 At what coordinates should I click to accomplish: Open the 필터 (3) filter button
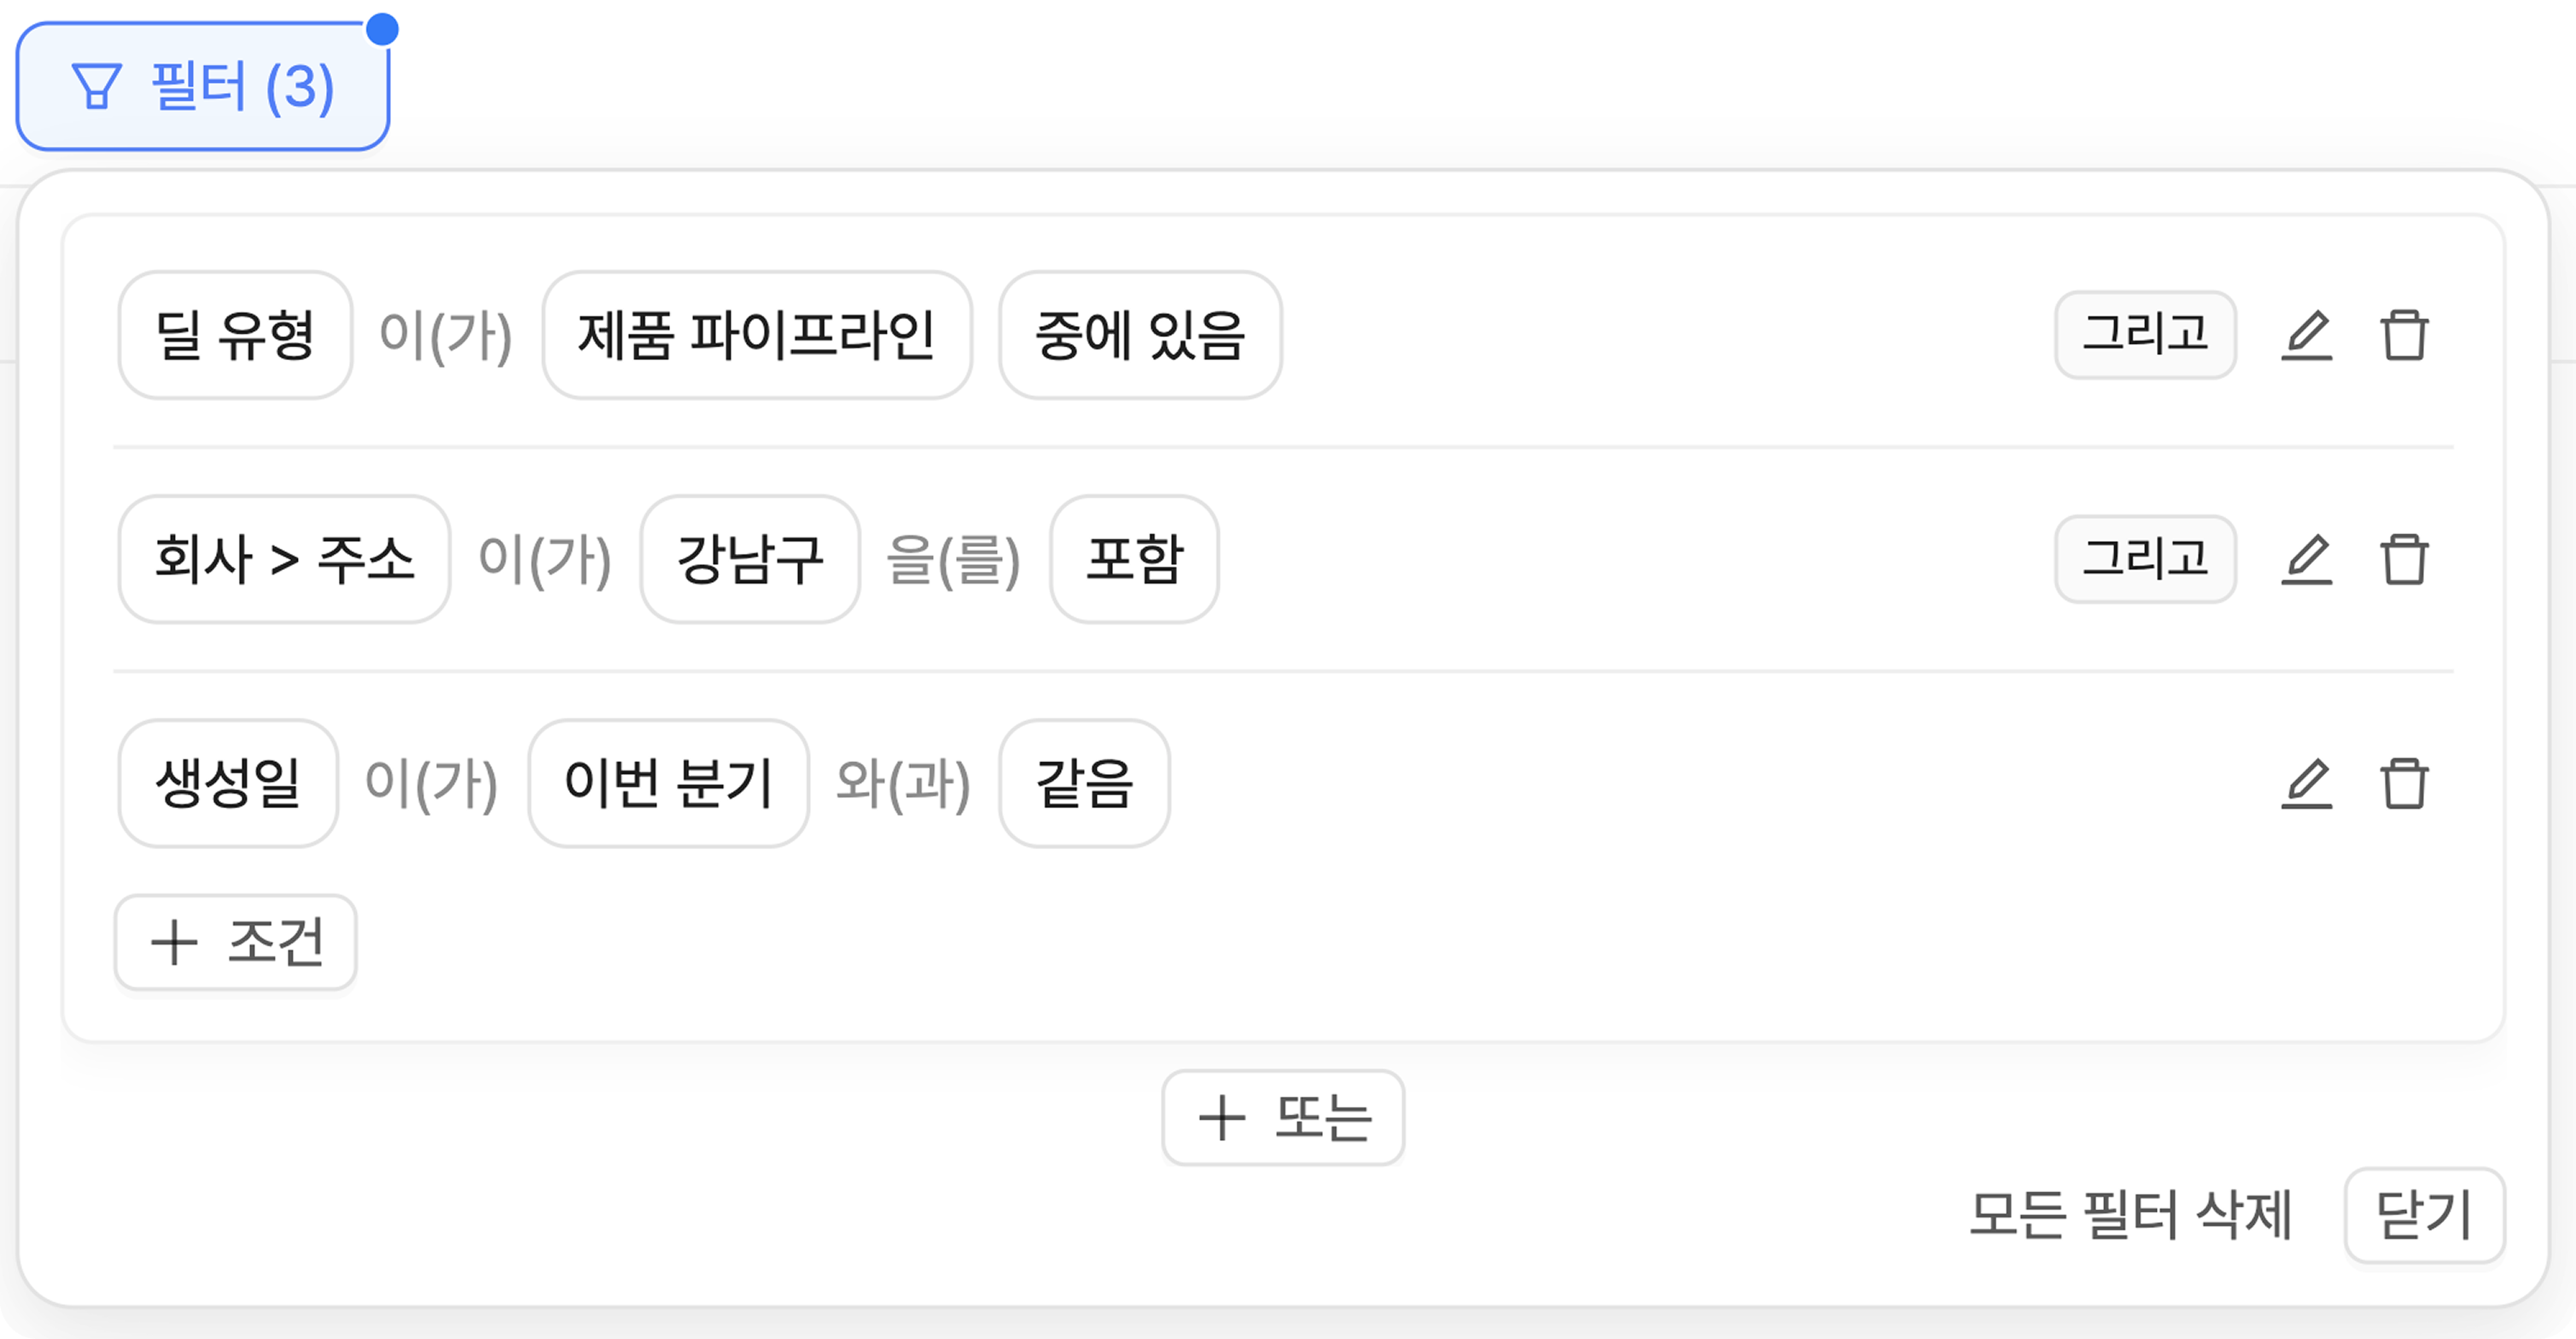tap(203, 87)
